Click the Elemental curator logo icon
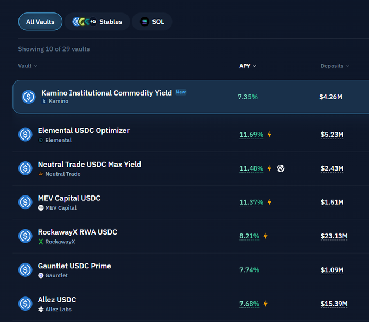The image size is (369, 322). (x=41, y=140)
